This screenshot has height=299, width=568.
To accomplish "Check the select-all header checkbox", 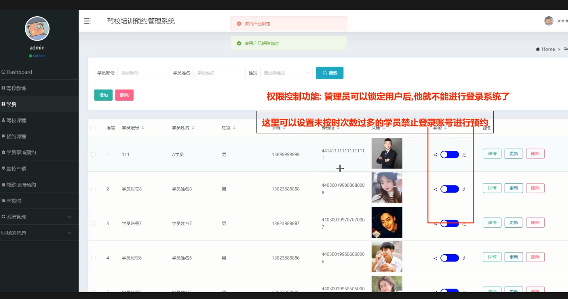I will click(93, 128).
